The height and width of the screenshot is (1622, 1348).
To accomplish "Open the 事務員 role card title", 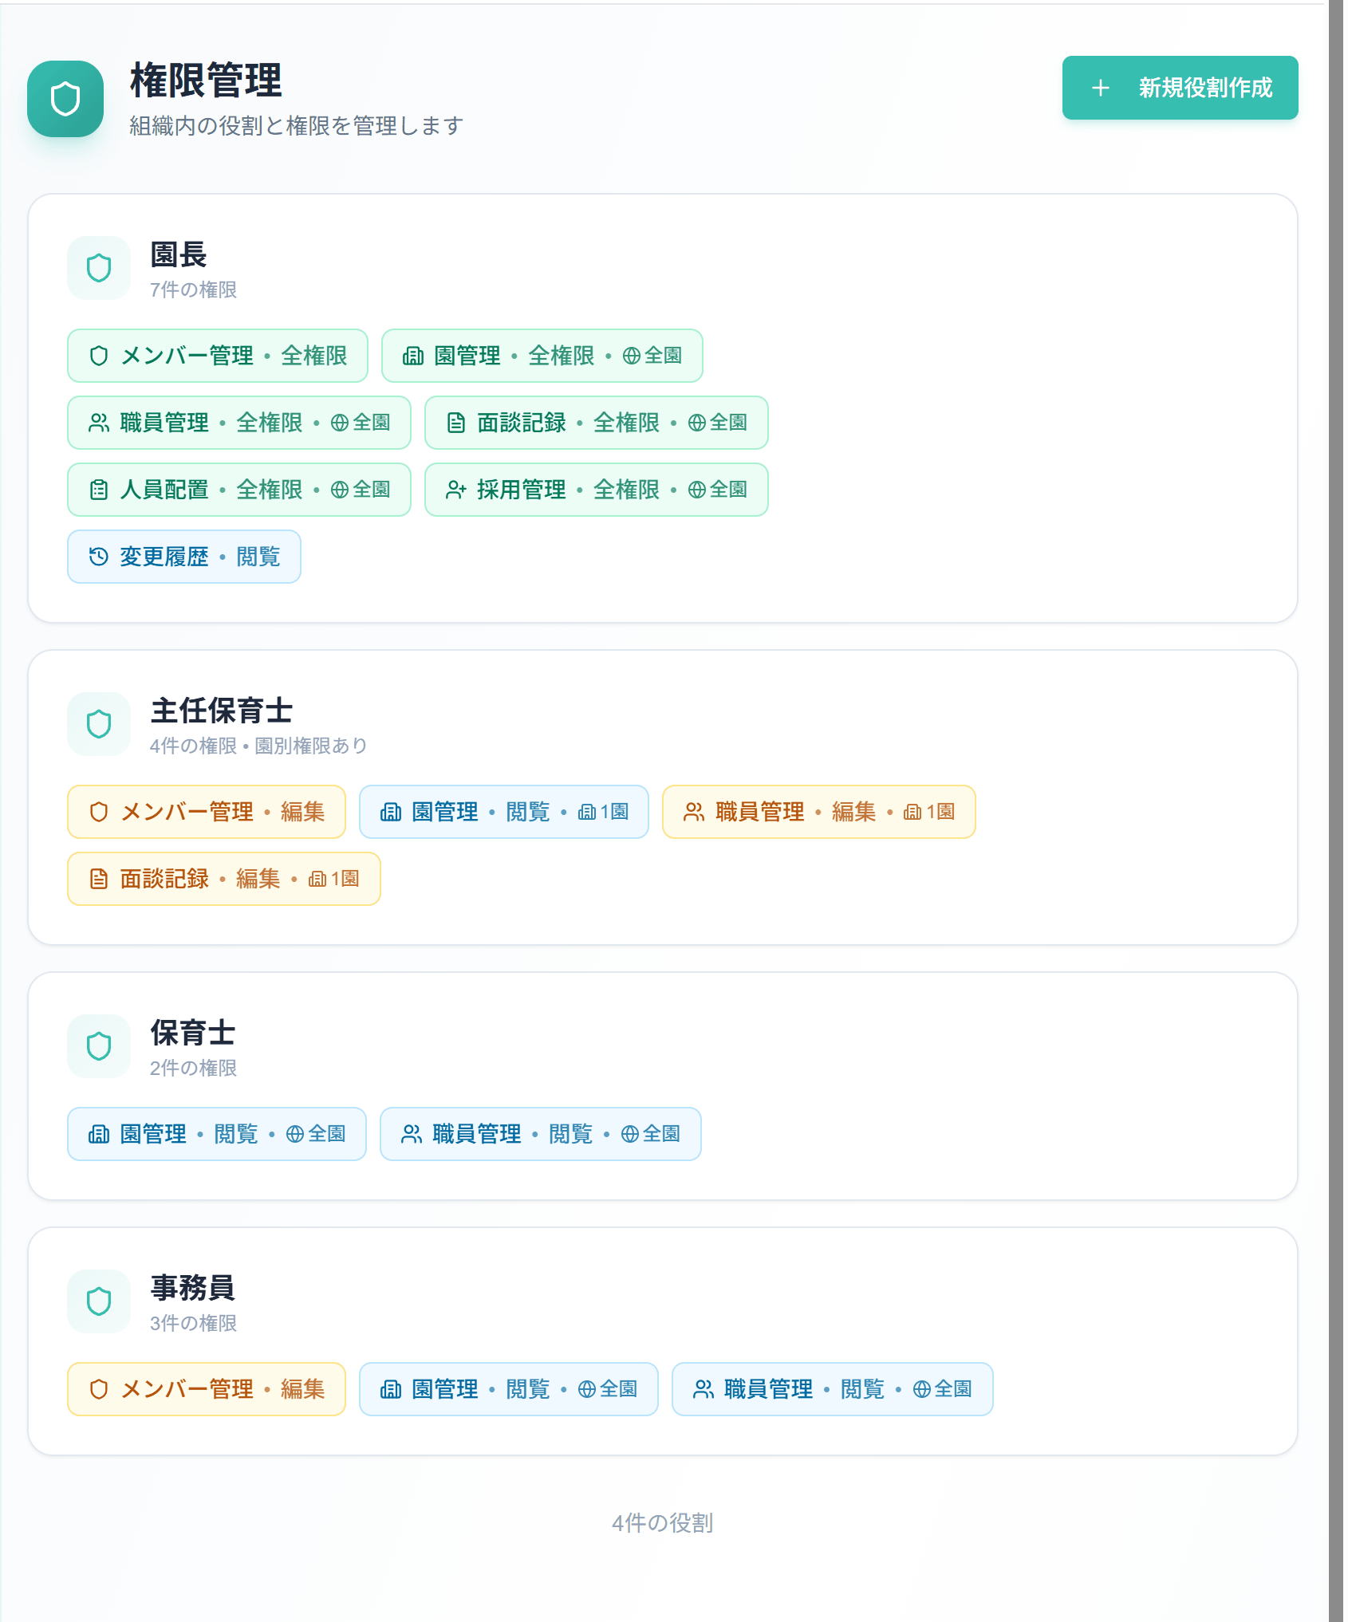I will (193, 1288).
